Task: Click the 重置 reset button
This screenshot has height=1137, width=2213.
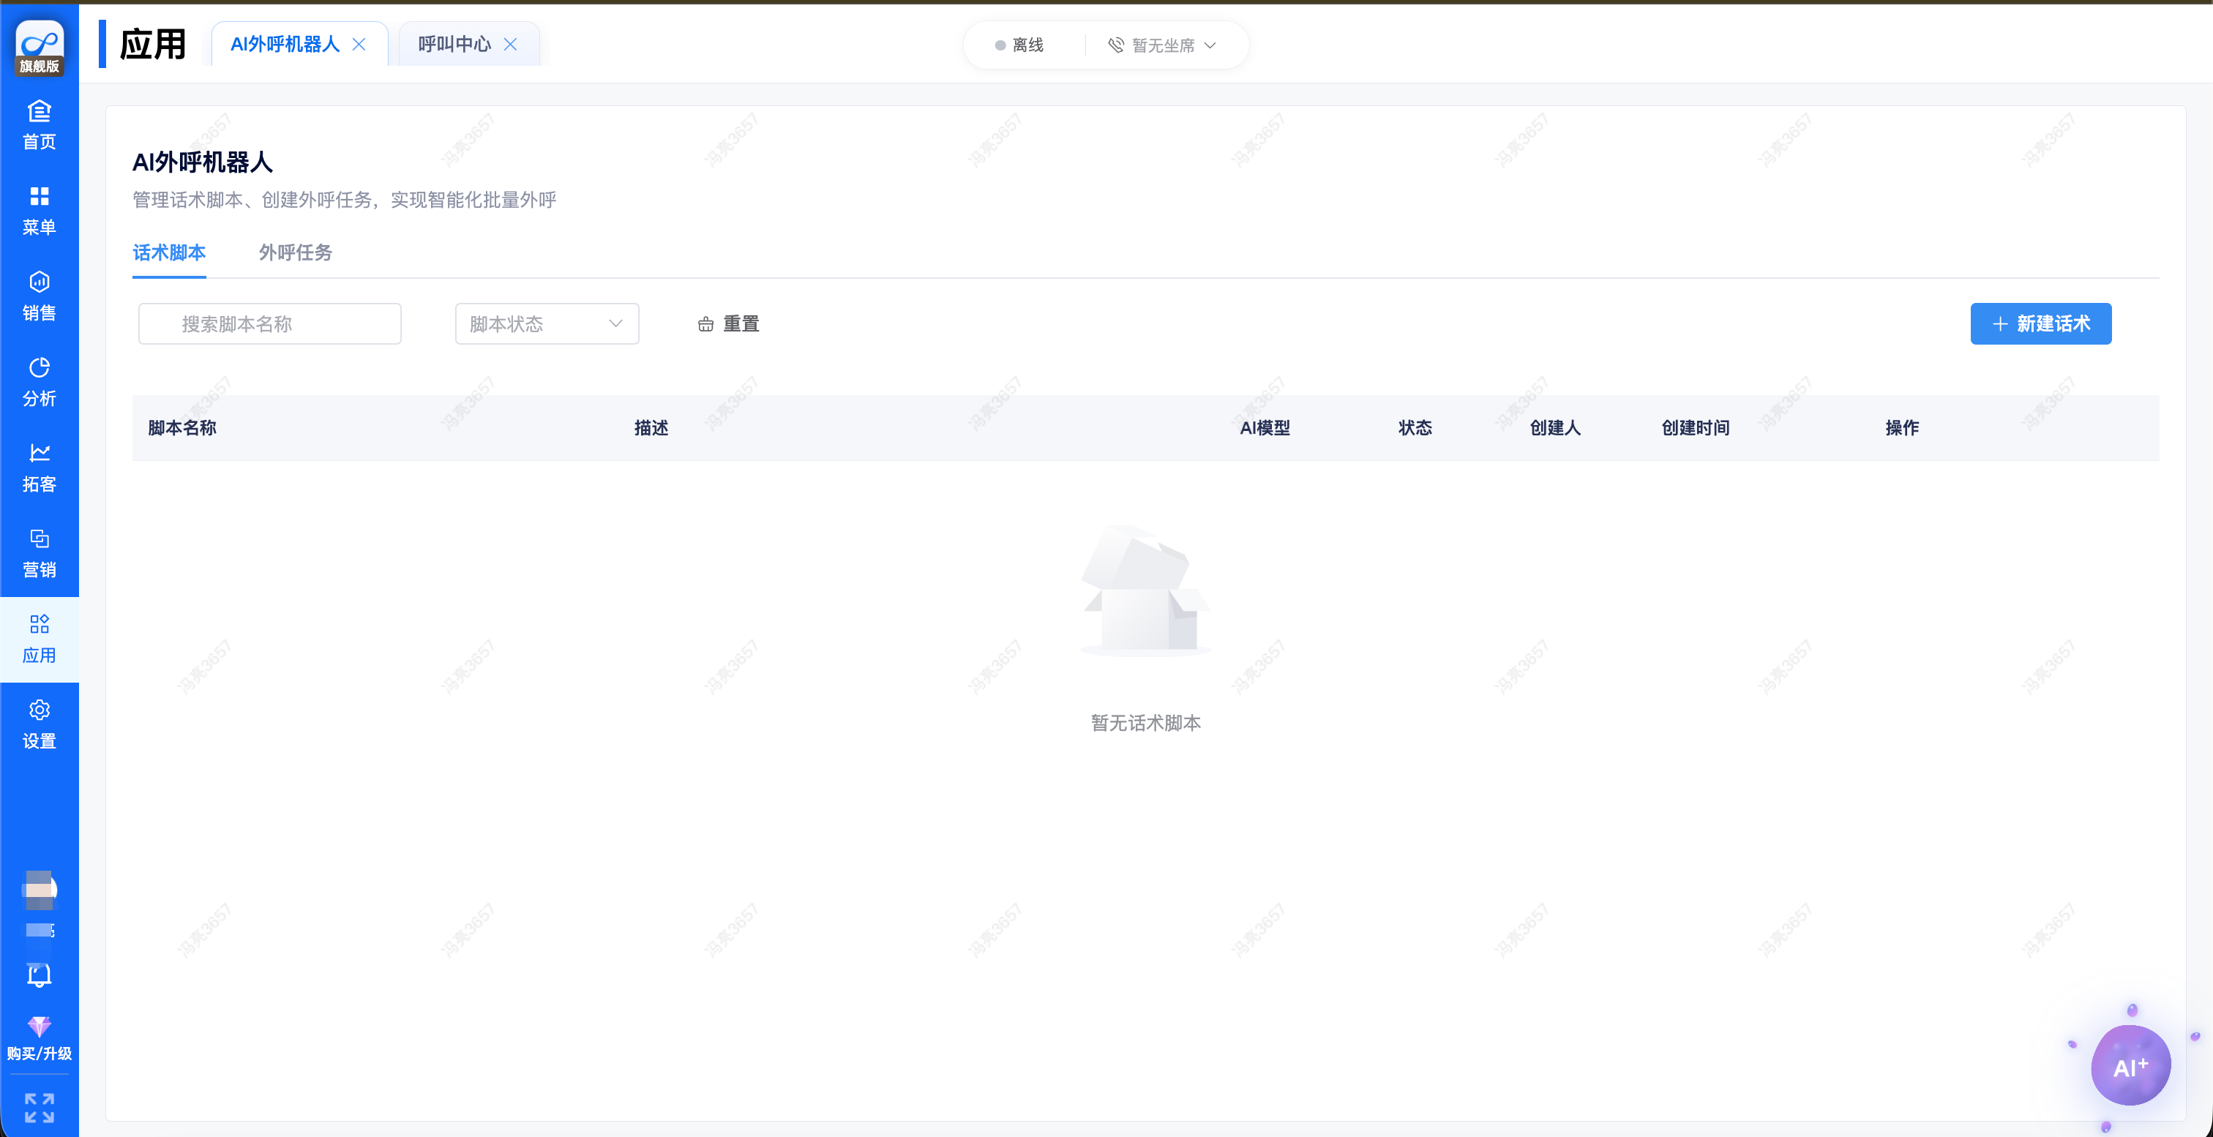Action: [728, 323]
